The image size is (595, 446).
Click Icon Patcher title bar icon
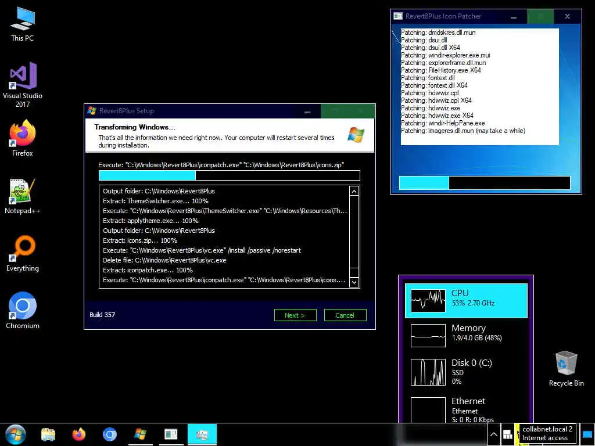coord(397,16)
